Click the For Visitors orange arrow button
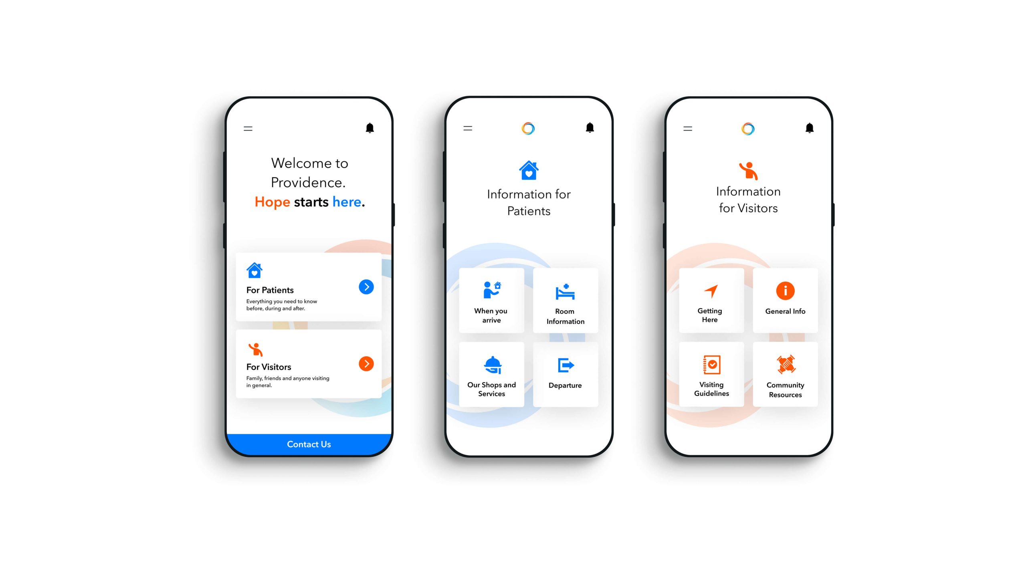1026x577 pixels. (x=367, y=363)
